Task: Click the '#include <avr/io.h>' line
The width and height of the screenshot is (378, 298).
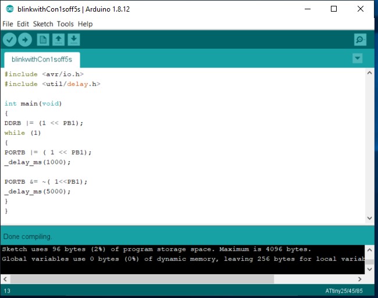Action: pos(44,74)
